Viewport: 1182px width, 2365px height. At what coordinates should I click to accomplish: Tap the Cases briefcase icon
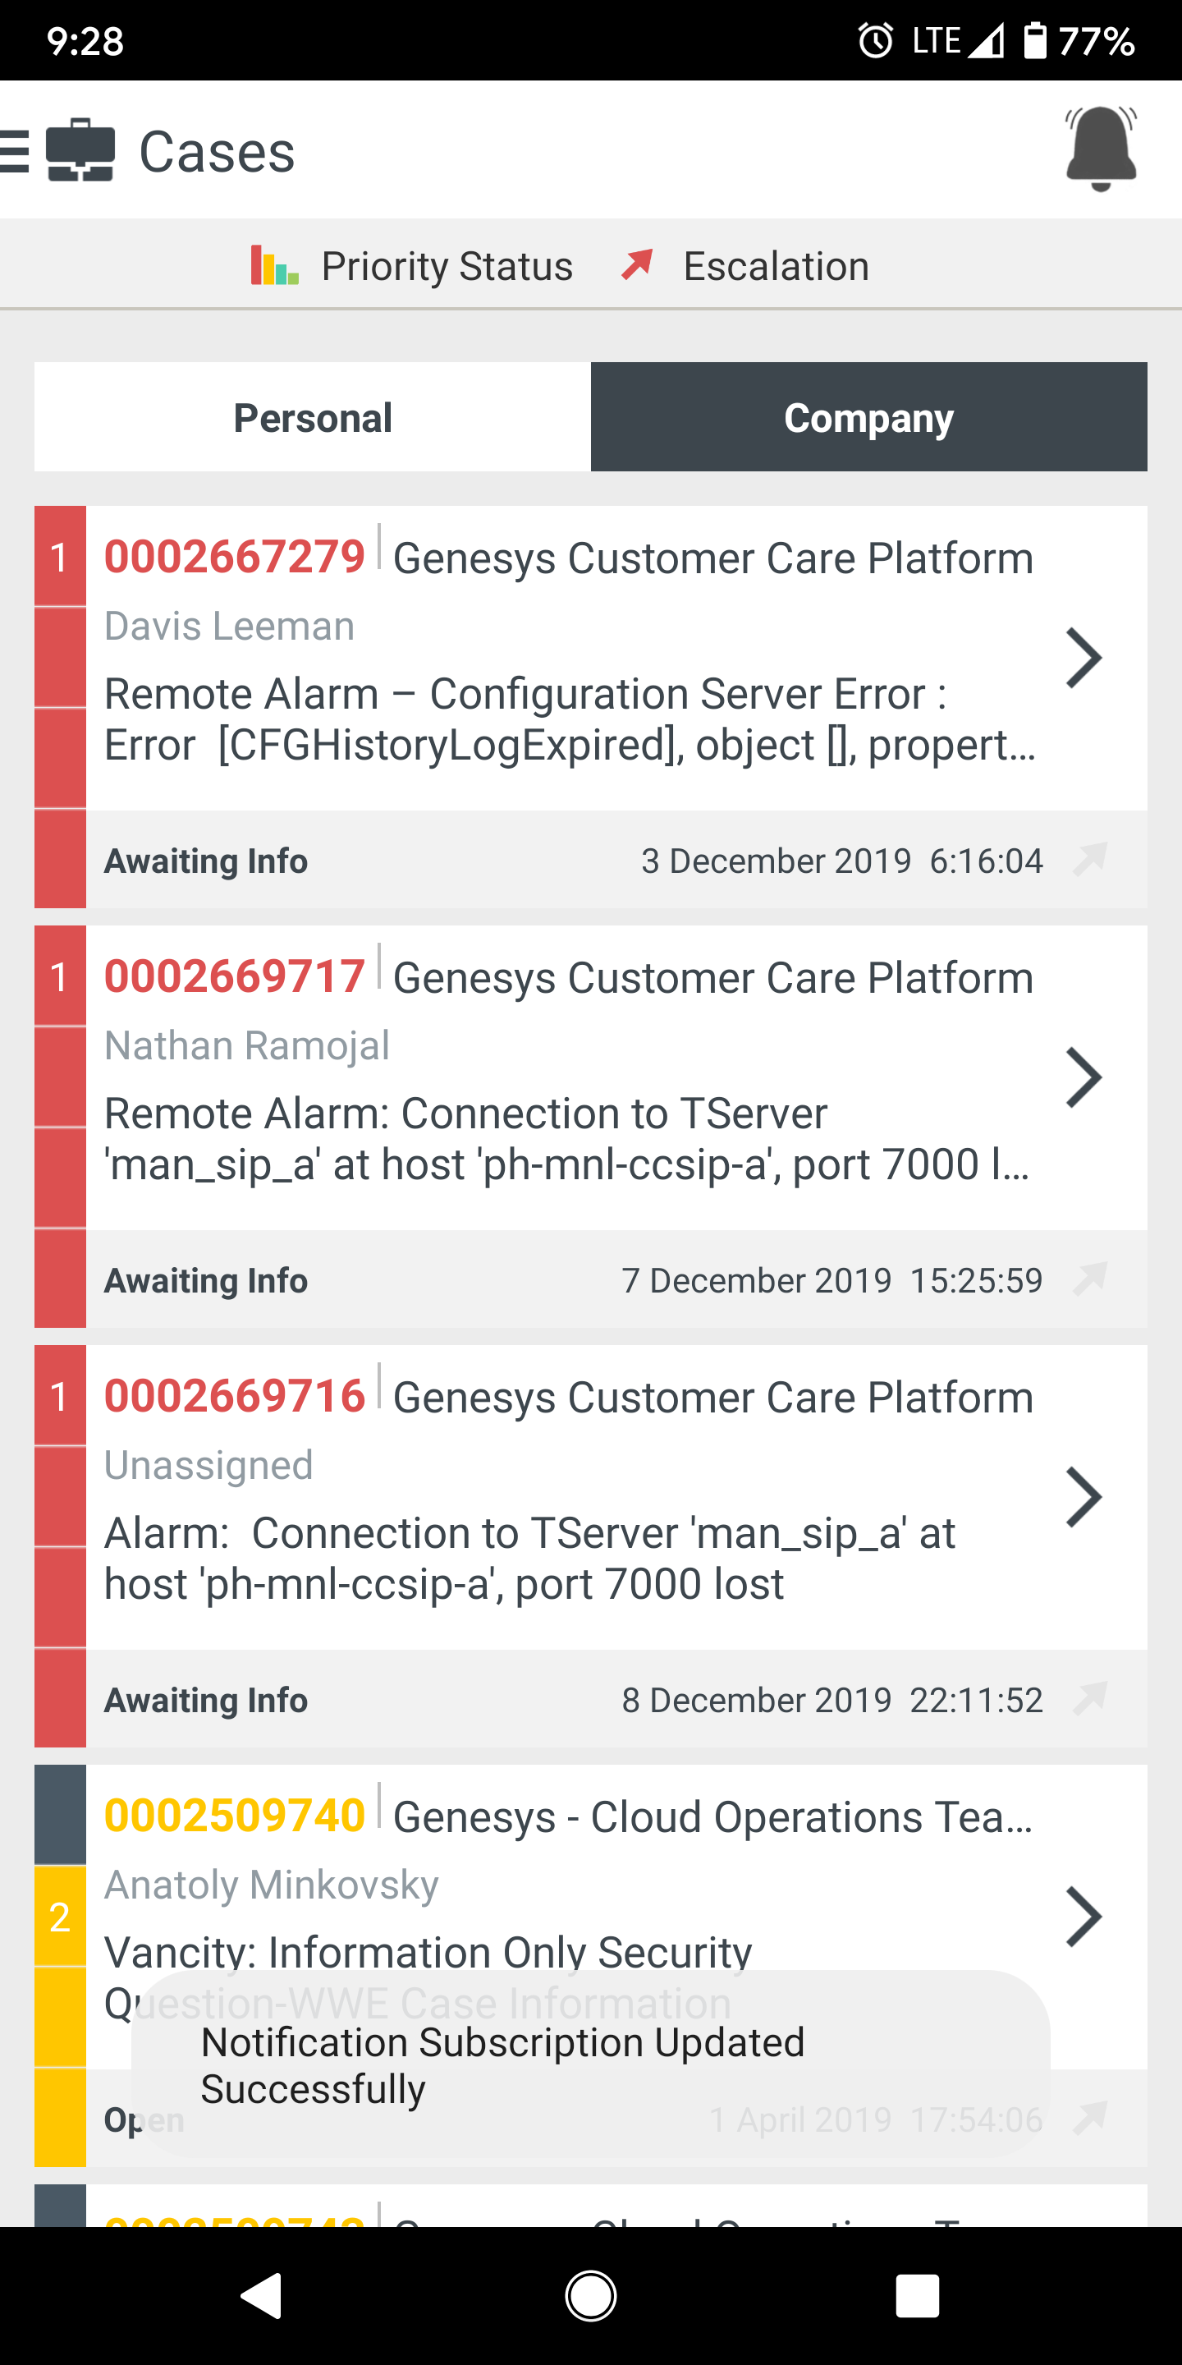[x=80, y=151]
